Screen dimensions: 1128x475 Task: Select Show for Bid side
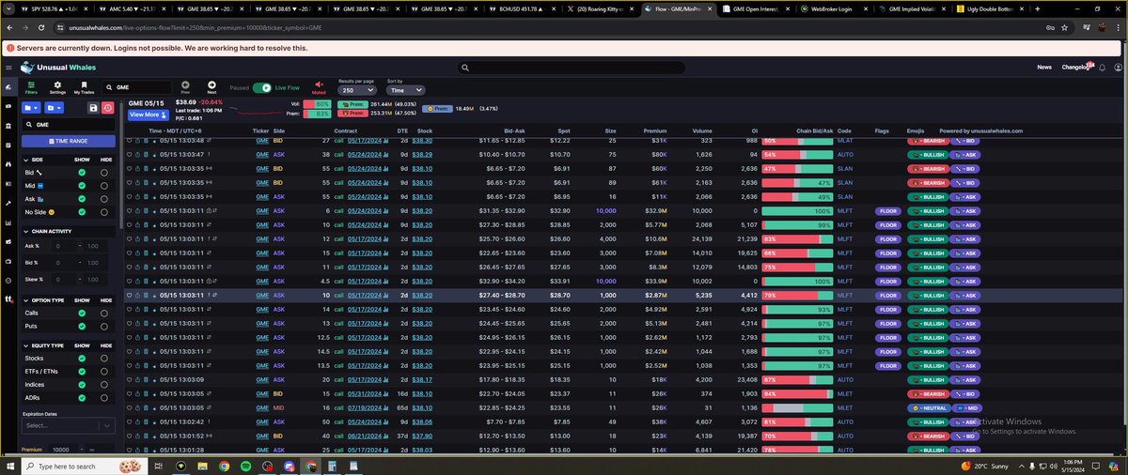point(82,174)
